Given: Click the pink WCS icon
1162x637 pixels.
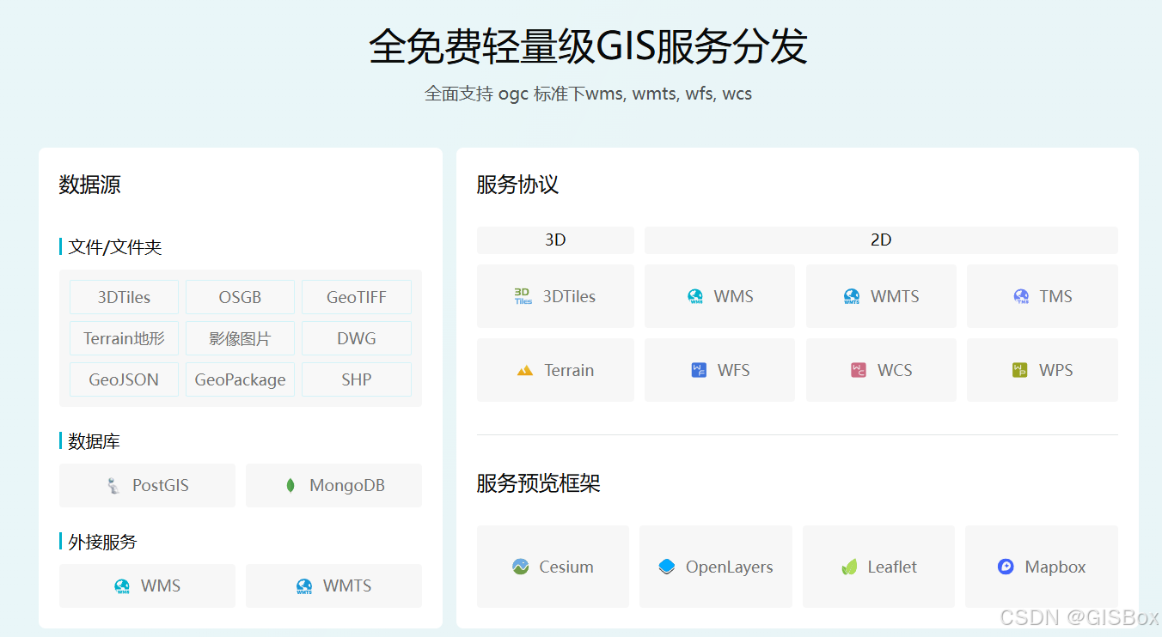Looking at the screenshot, I should tap(858, 371).
